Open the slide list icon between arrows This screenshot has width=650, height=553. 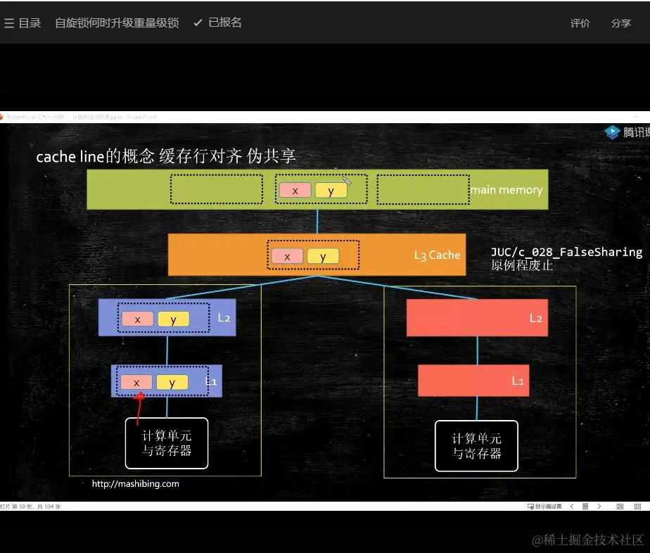[x=585, y=506]
